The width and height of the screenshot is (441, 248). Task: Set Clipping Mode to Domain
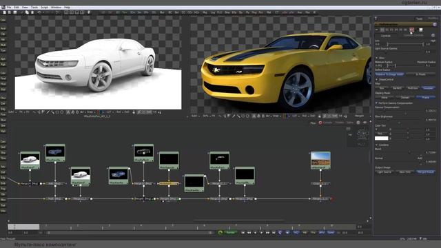coord(404,97)
